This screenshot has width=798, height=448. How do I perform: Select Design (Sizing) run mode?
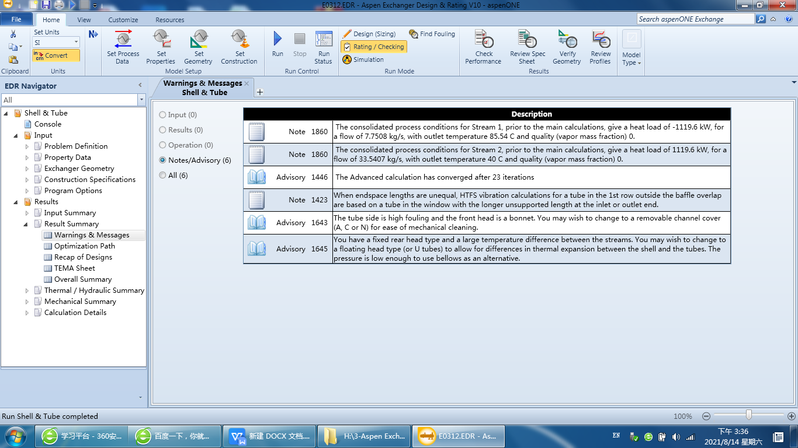[x=369, y=34]
